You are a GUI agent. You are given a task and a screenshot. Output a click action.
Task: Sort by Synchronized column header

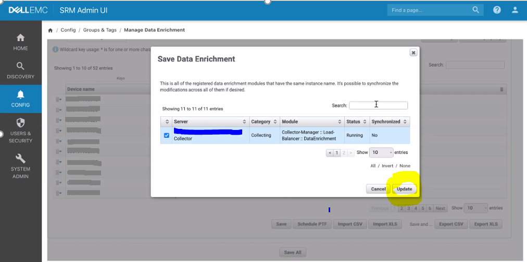pos(390,122)
